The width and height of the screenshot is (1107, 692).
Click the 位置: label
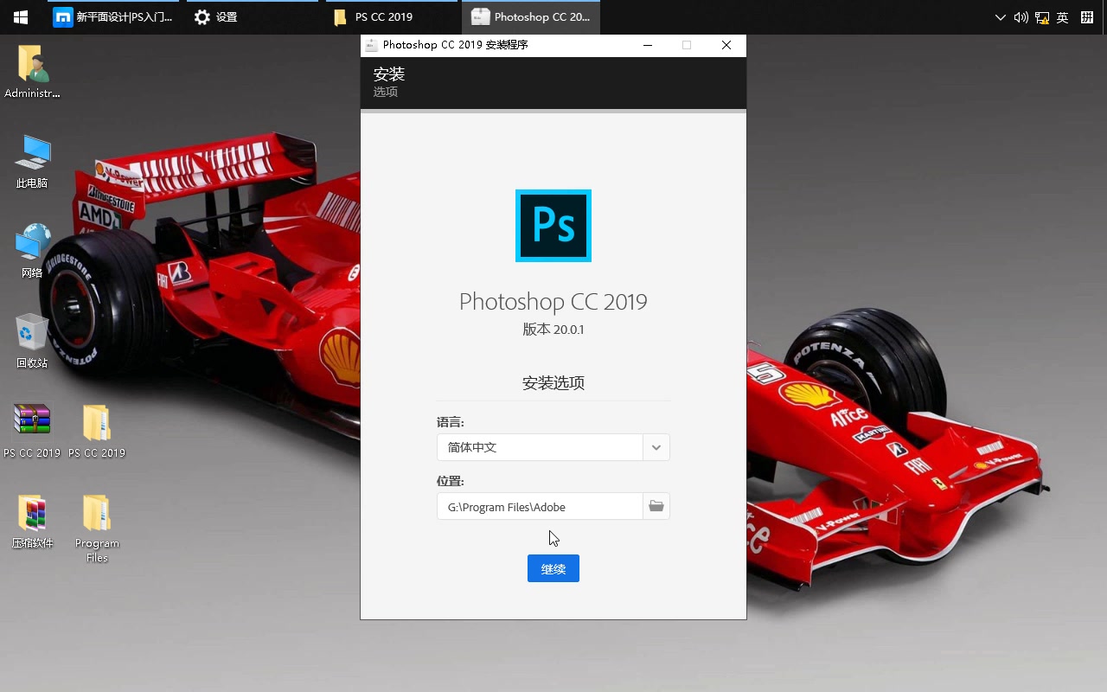451,481
